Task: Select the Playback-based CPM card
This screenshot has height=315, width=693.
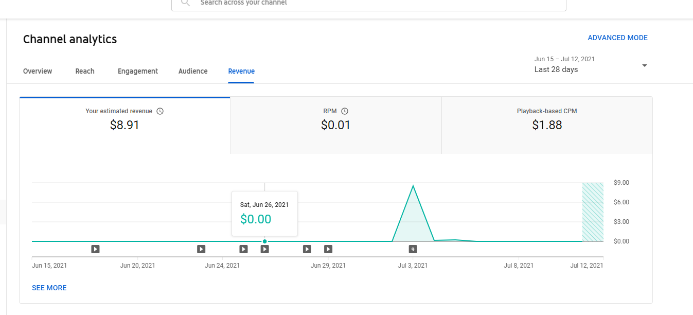Action: [547, 125]
